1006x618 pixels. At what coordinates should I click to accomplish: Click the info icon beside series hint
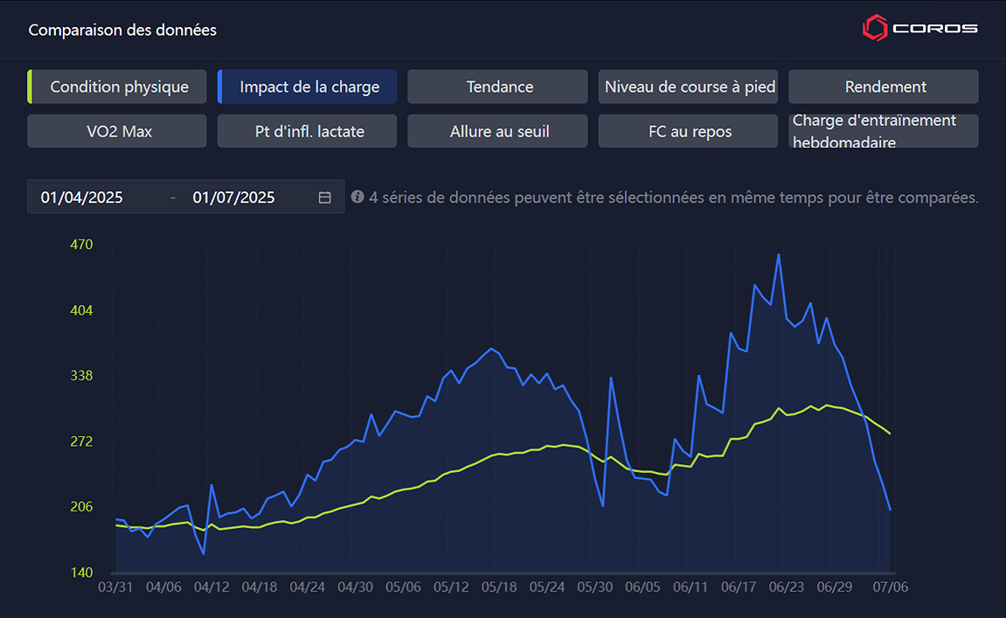coord(357,197)
